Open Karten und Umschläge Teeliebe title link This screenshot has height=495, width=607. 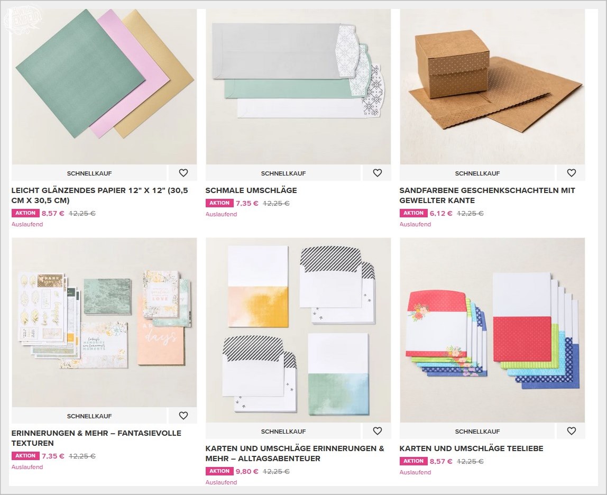471,448
